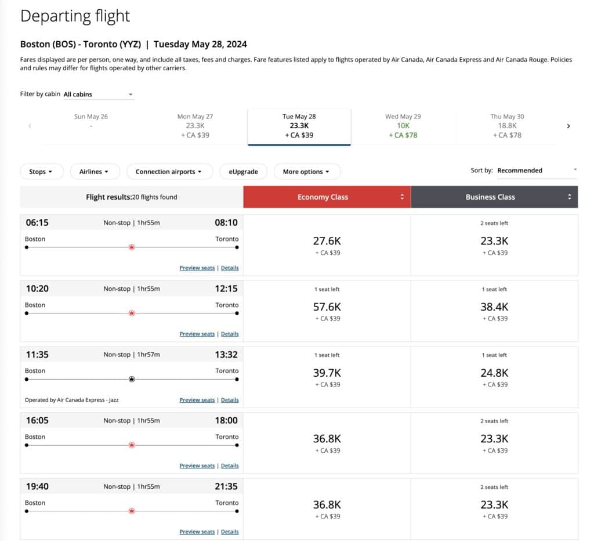Click airline logo icon on 10:20 flight
This screenshot has width=594, height=541.
tap(132, 313)
